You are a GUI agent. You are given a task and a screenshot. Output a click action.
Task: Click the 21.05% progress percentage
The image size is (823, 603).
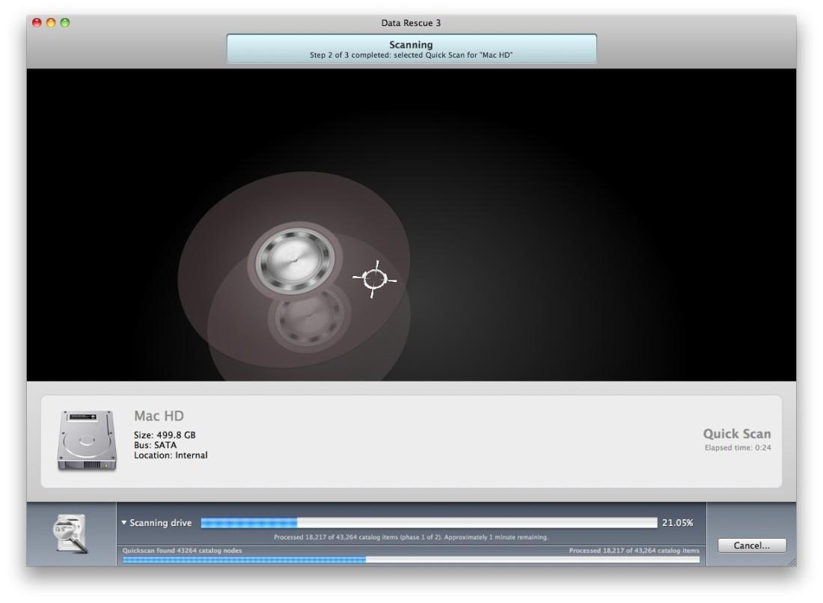(x=677, y=523)
